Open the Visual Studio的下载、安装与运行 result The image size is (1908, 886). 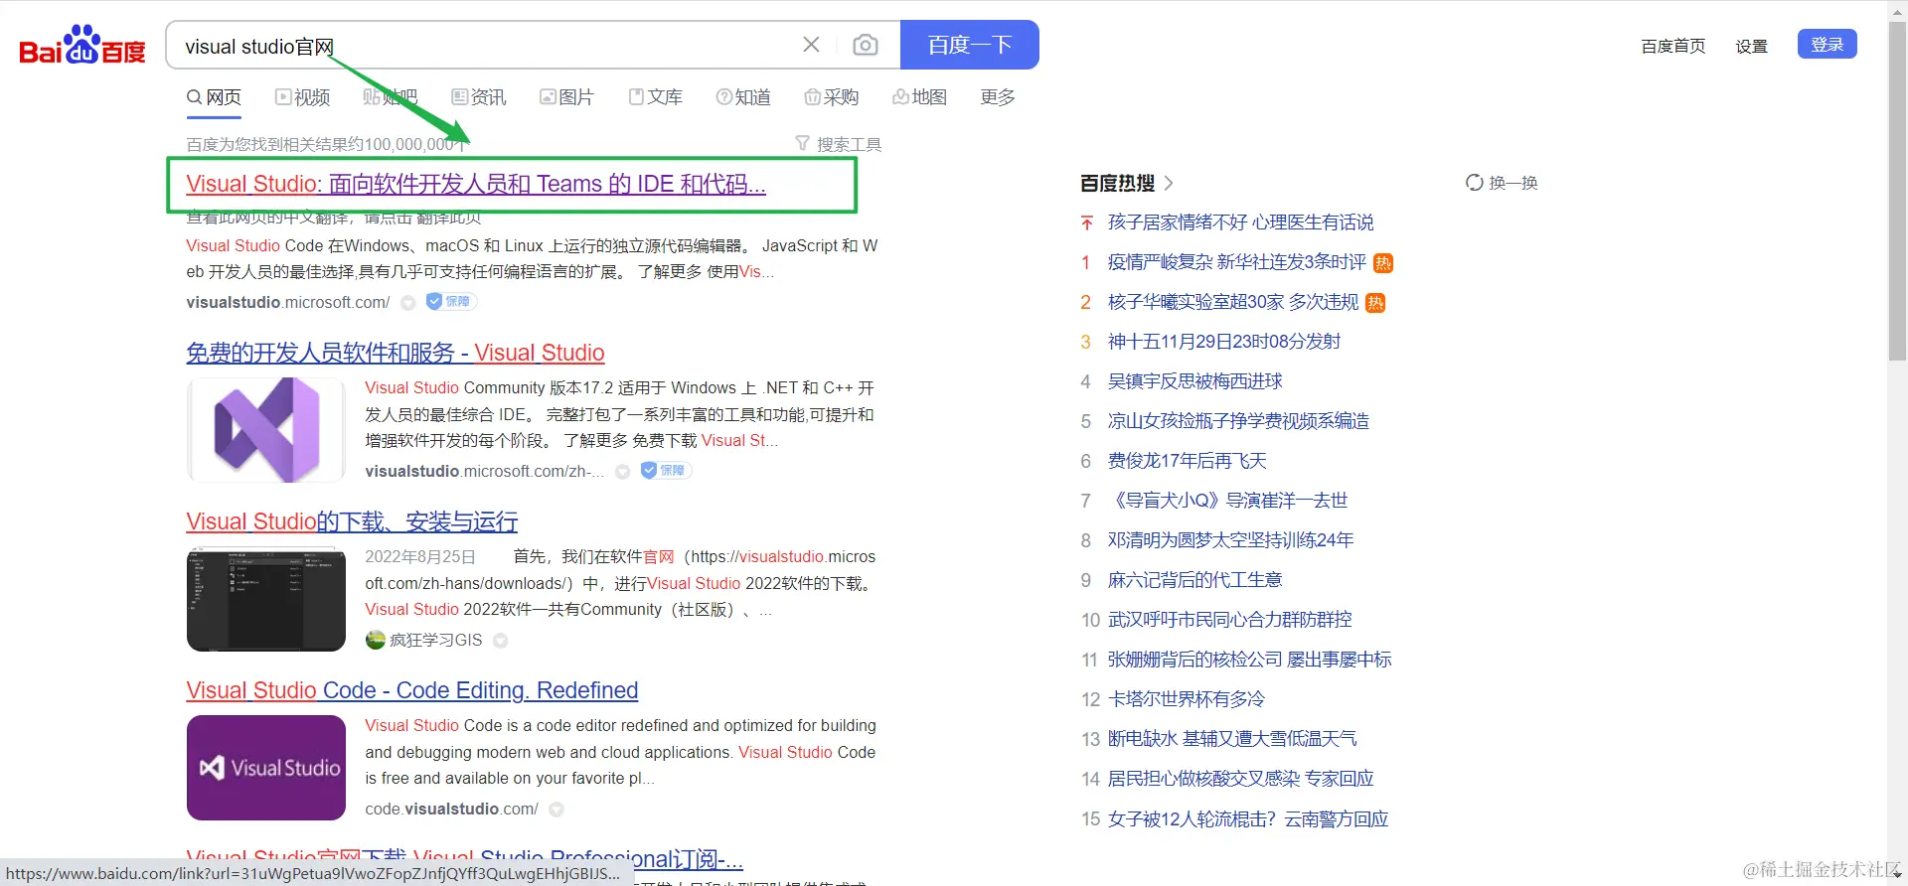click(352, 521)
